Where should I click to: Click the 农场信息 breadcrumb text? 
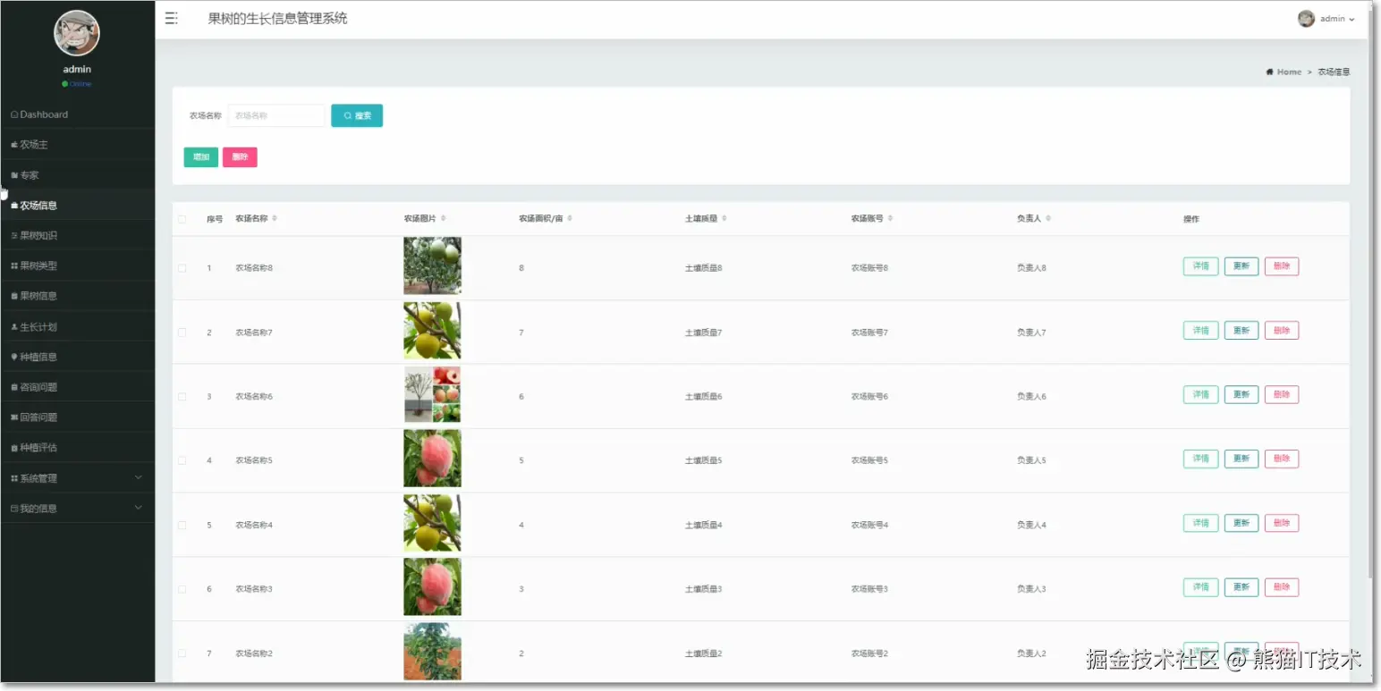pos(1334,72)
